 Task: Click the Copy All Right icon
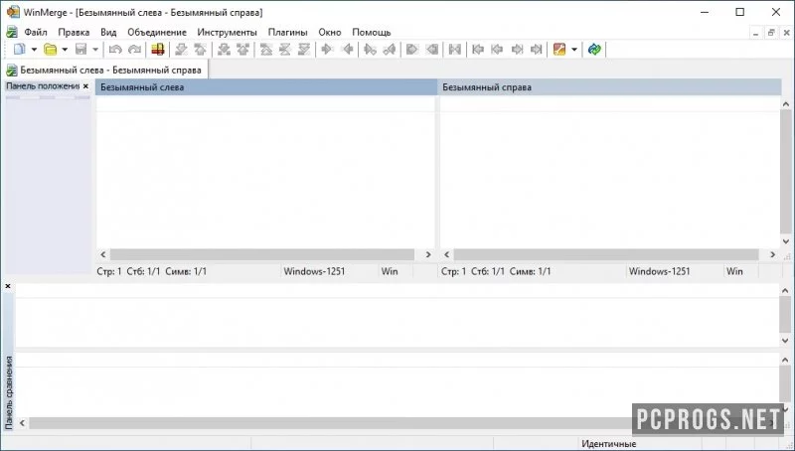(412, 49)
